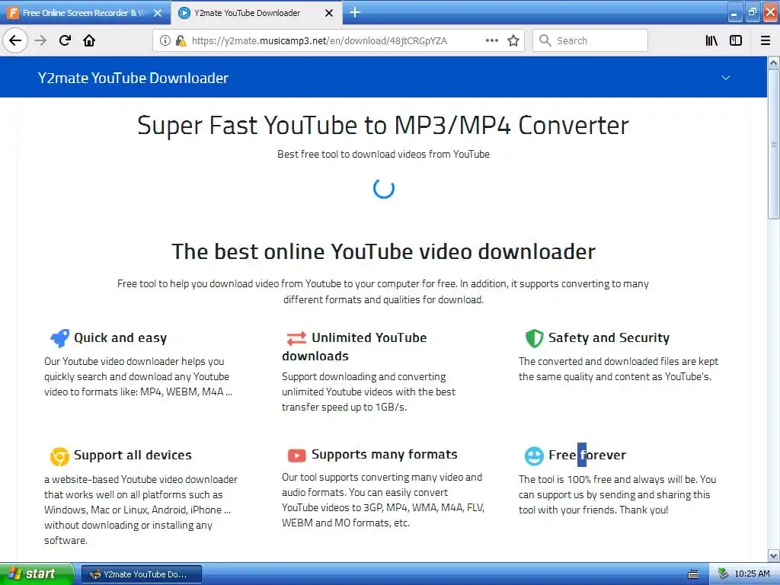Switch to Free Online Screen Recorder tab
The width and height of the screenshot is (780, 585).
[x=85, y=13]
